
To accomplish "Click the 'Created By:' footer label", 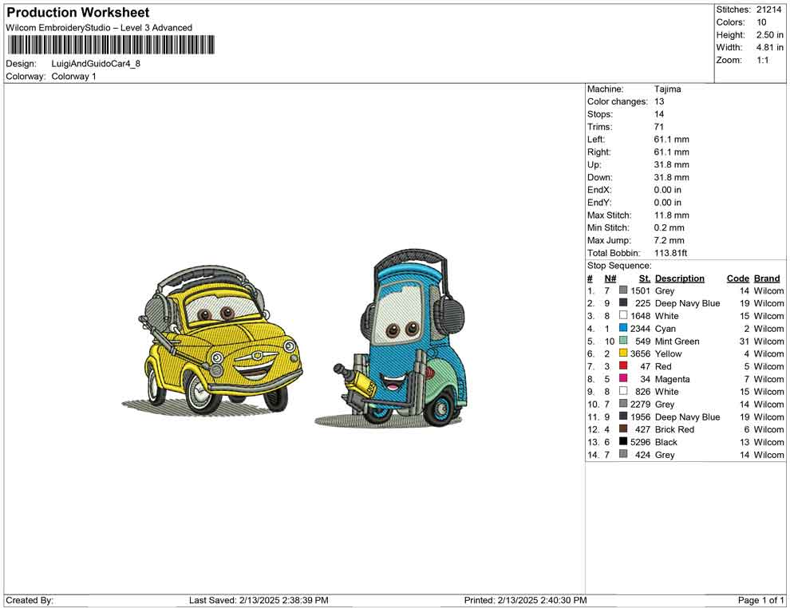I will pos(30,600).
